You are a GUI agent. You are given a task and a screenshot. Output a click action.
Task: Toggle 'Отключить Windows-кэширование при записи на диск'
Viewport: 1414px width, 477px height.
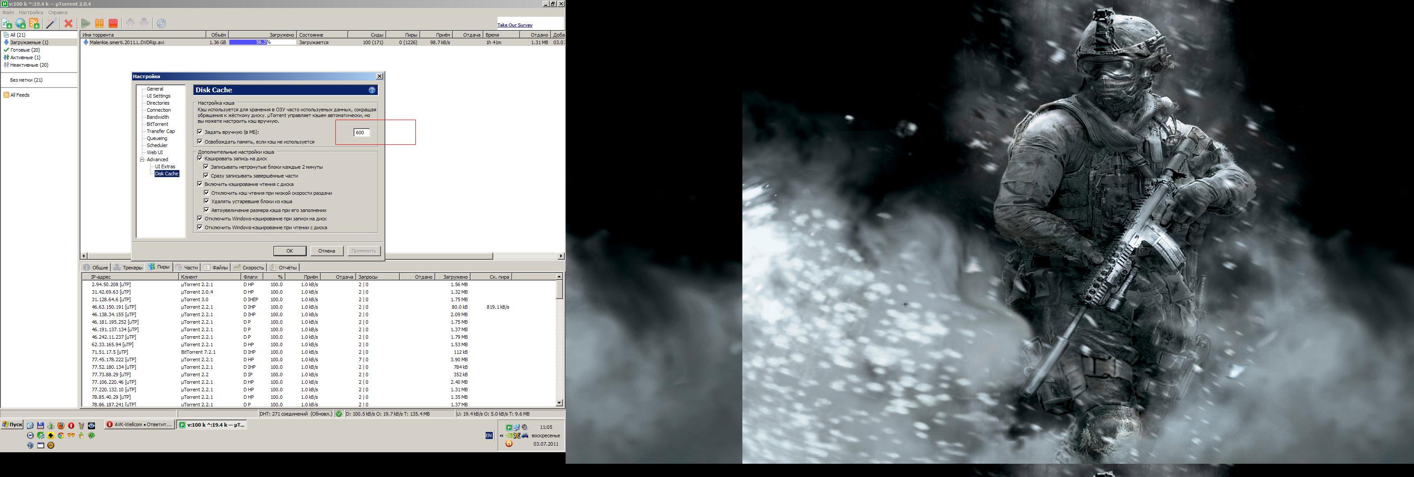click(x=200, y=219)
